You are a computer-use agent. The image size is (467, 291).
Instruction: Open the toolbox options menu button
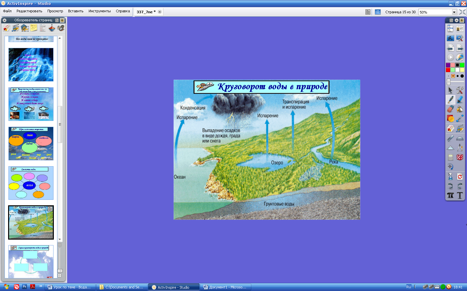[x=451, y=20]
